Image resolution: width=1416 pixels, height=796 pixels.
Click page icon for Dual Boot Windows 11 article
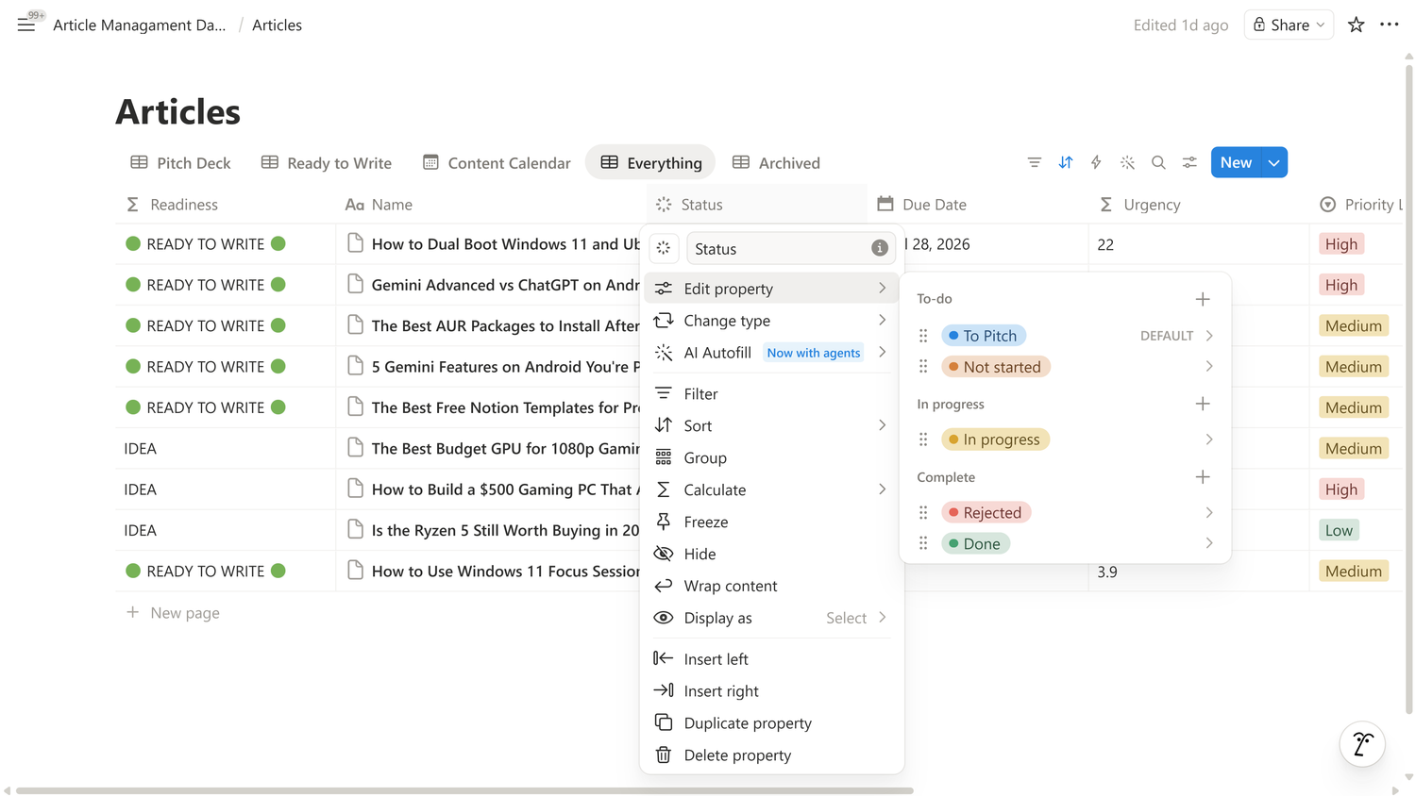tap(355, 243)
